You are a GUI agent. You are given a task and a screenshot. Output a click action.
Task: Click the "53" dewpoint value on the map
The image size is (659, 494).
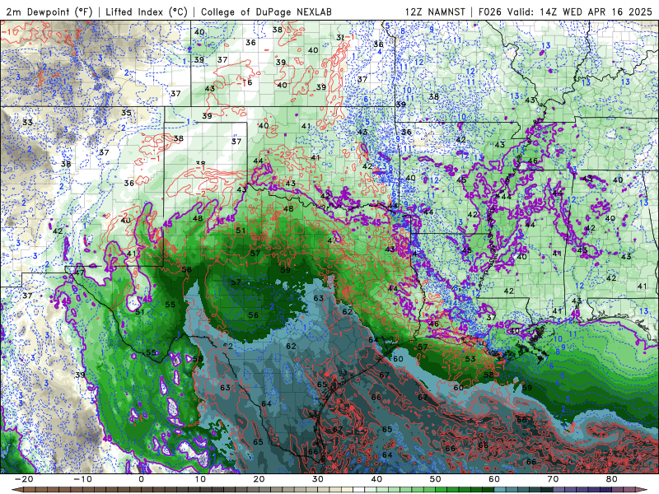tap(470, 359)
